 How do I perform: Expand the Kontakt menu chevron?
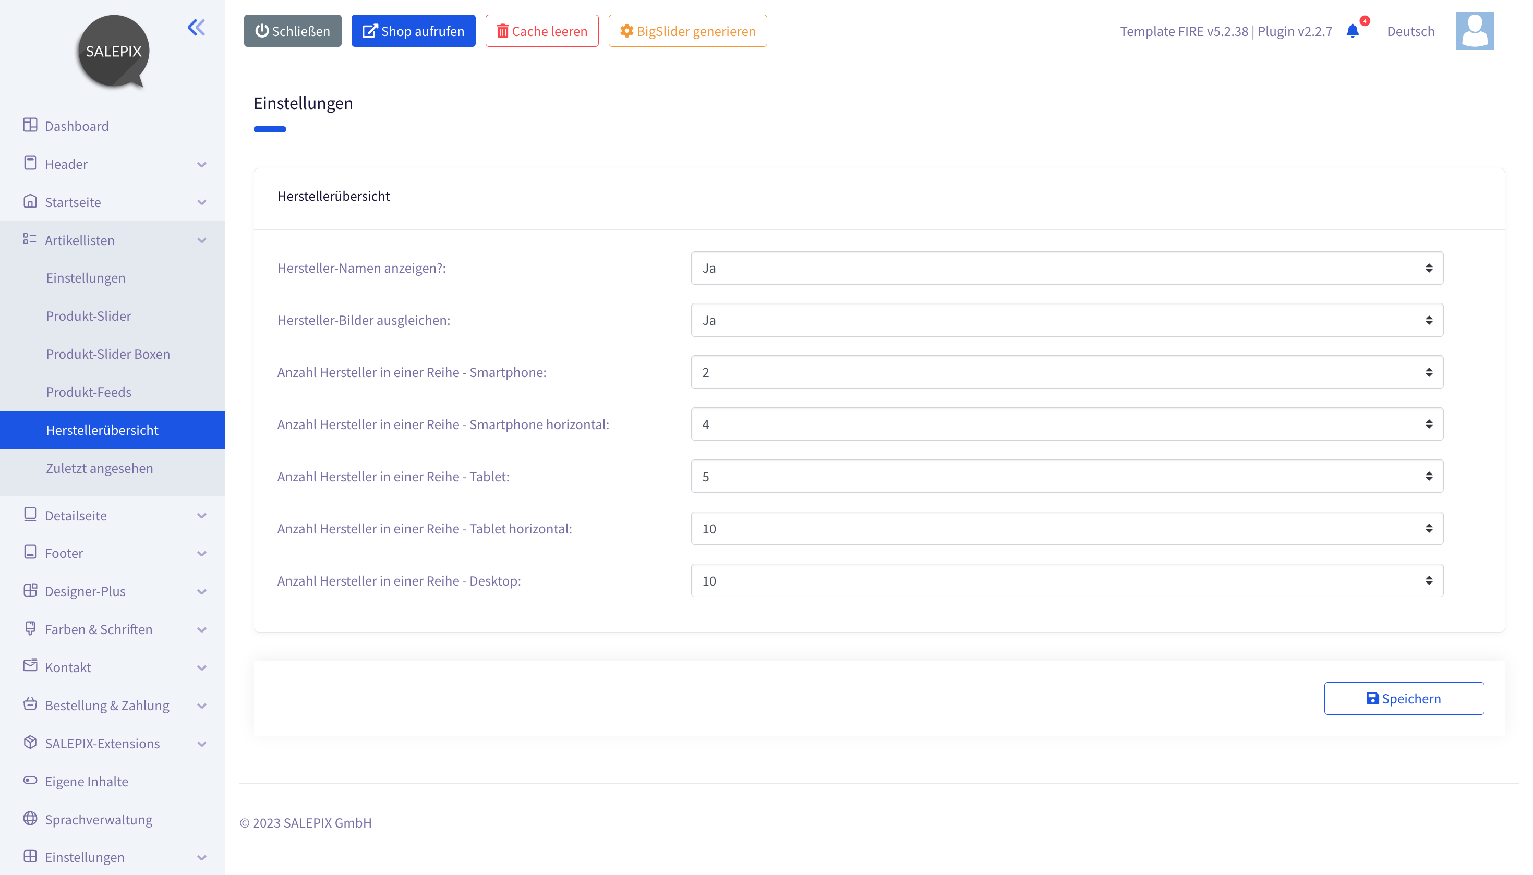point(202,667)
